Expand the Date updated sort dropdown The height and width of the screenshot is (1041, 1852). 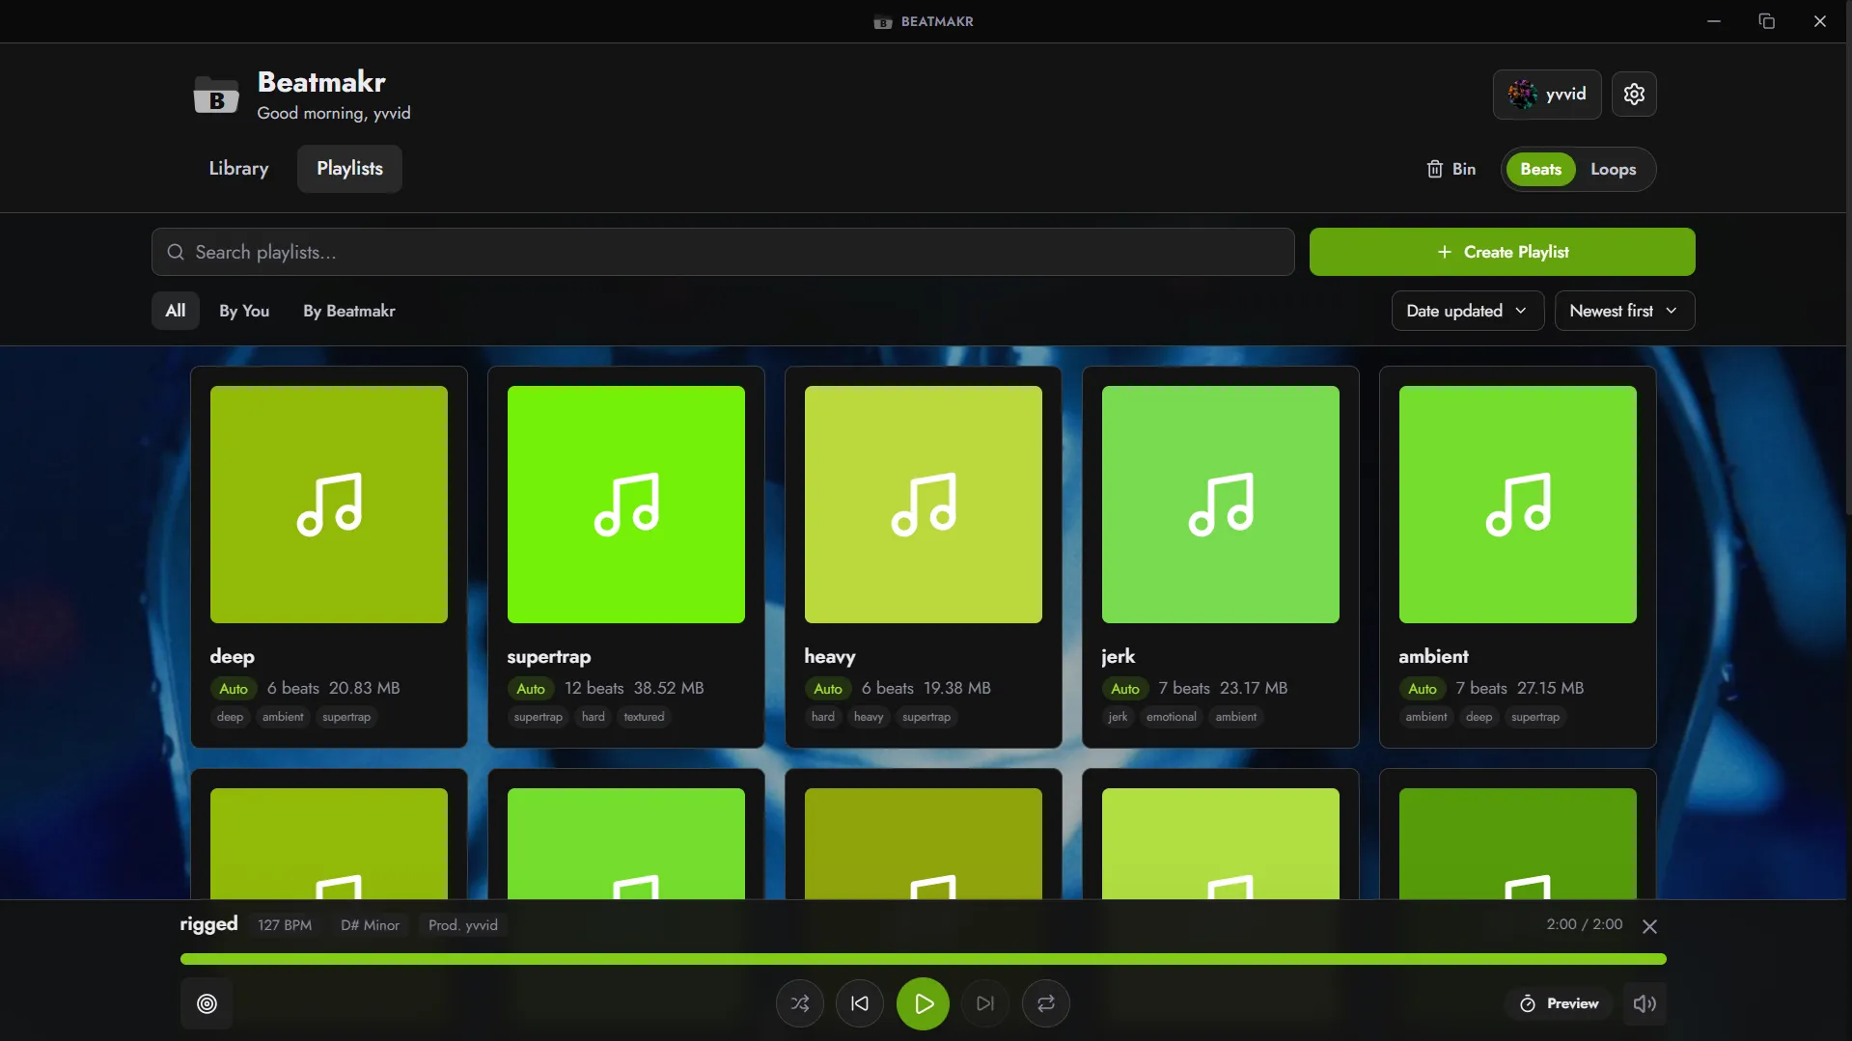1466,311
